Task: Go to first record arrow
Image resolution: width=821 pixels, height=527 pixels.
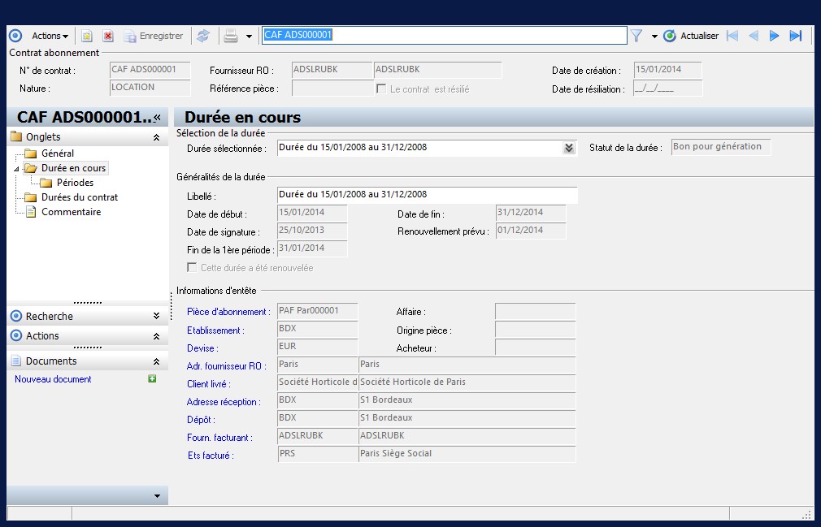Action: coord(732,36)
